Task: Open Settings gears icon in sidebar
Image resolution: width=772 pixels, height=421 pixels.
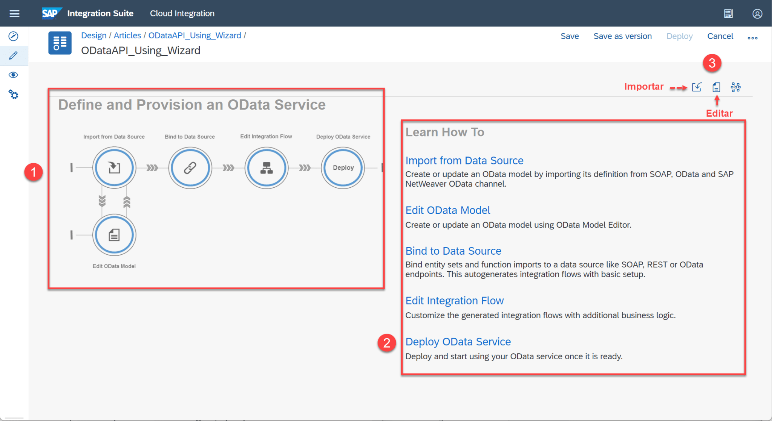Action: tap(14, 94)
